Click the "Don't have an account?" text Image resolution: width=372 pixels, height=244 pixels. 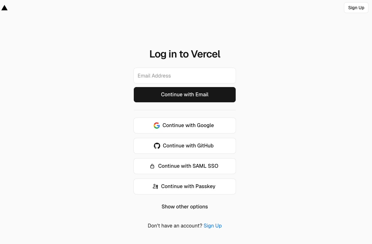click(175, 226)
